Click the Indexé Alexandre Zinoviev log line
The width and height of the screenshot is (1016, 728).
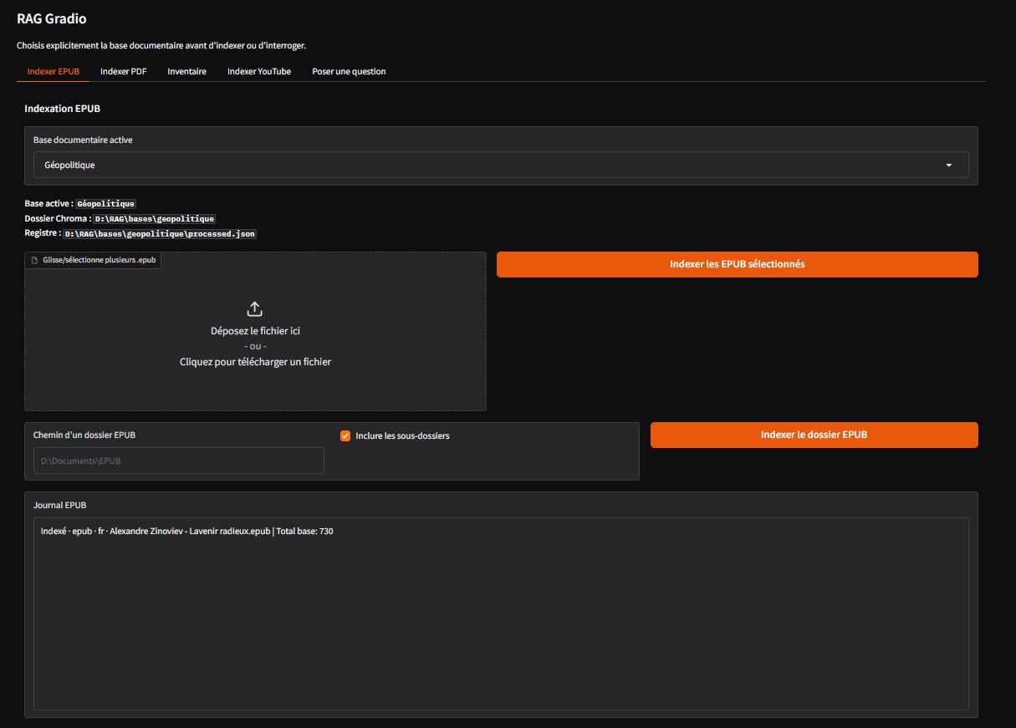coord(186,532)
